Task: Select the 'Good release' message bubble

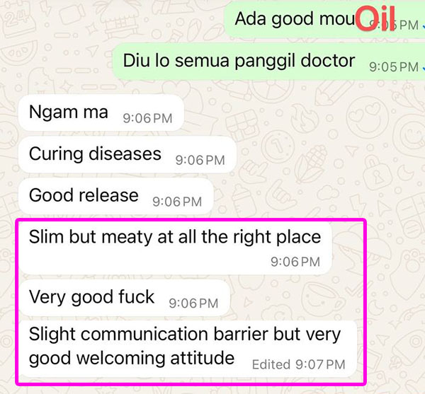Action: coord(116,196)
